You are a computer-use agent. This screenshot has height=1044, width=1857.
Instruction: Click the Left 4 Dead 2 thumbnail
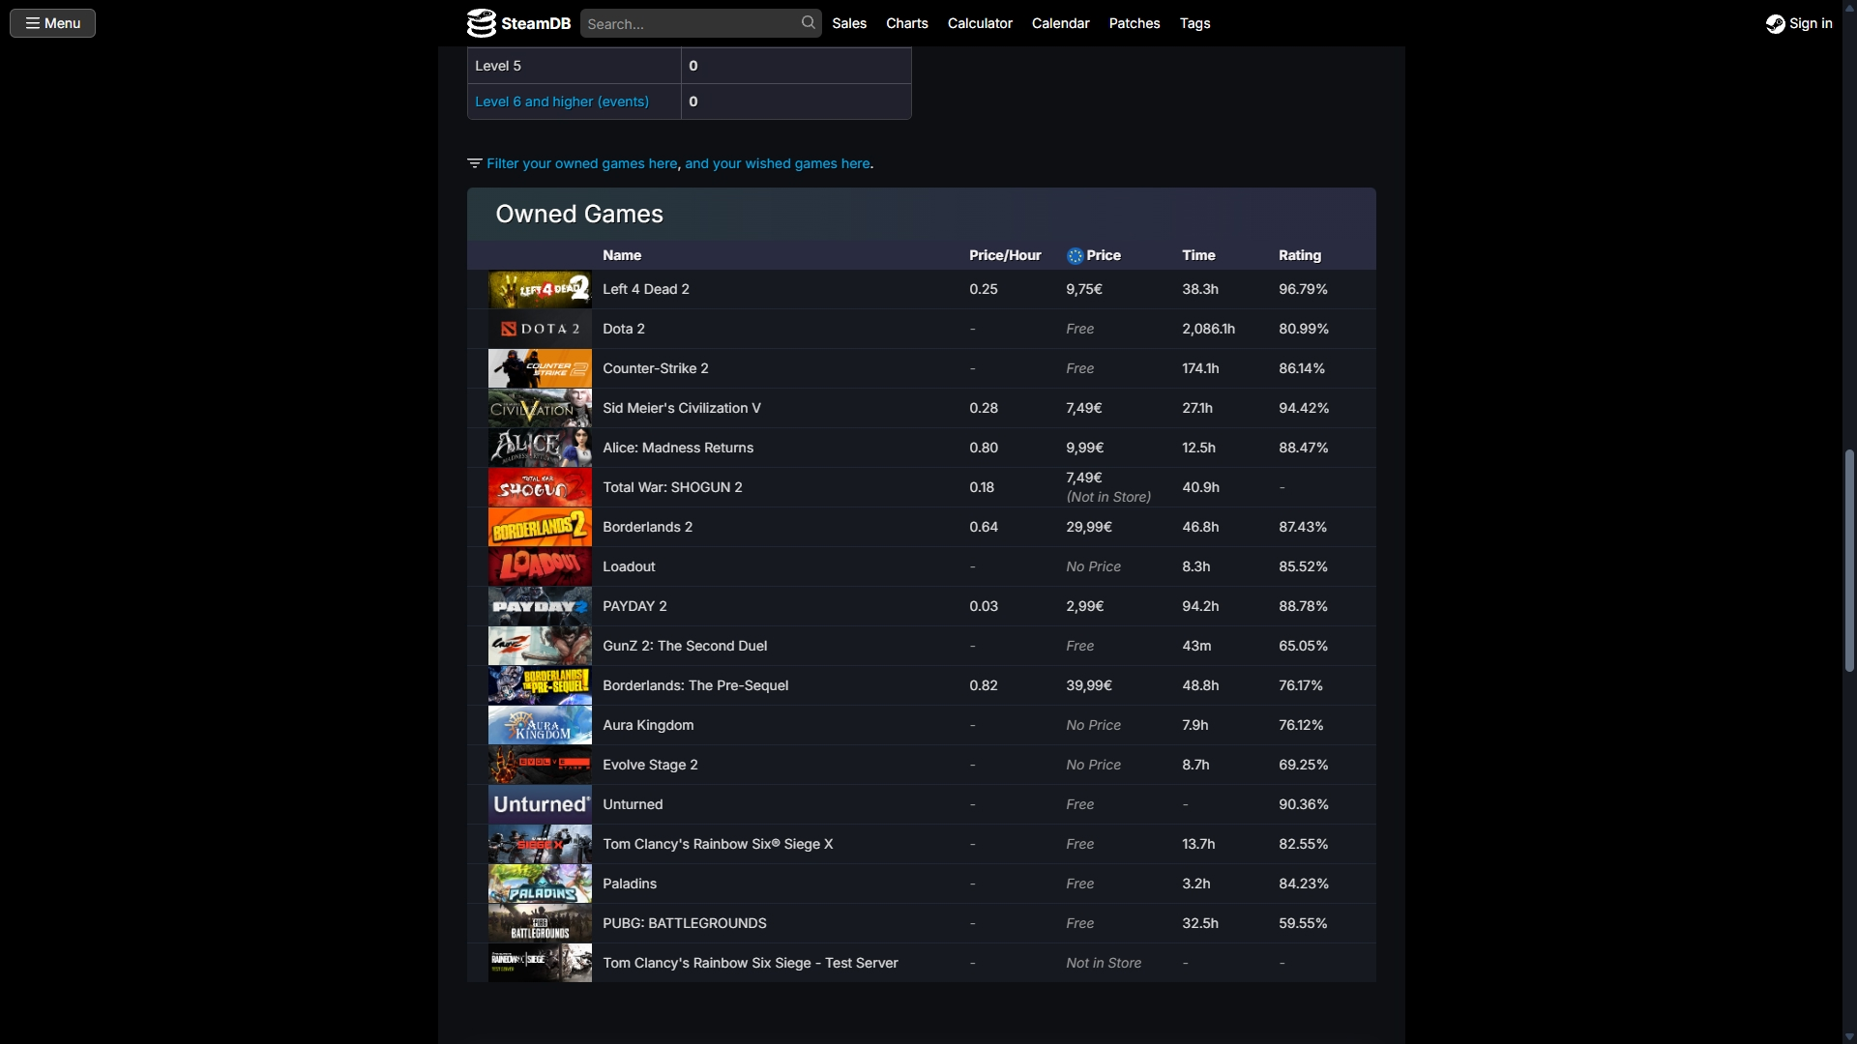pyautogui.click(x=540, y=289)
